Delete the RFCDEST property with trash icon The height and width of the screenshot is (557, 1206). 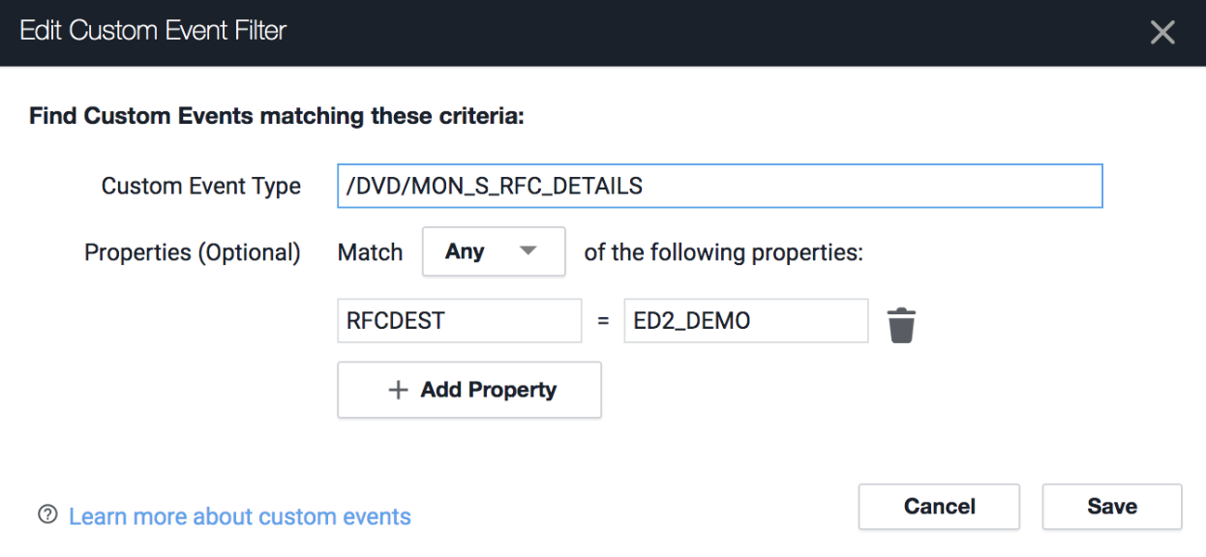[901, 325]
